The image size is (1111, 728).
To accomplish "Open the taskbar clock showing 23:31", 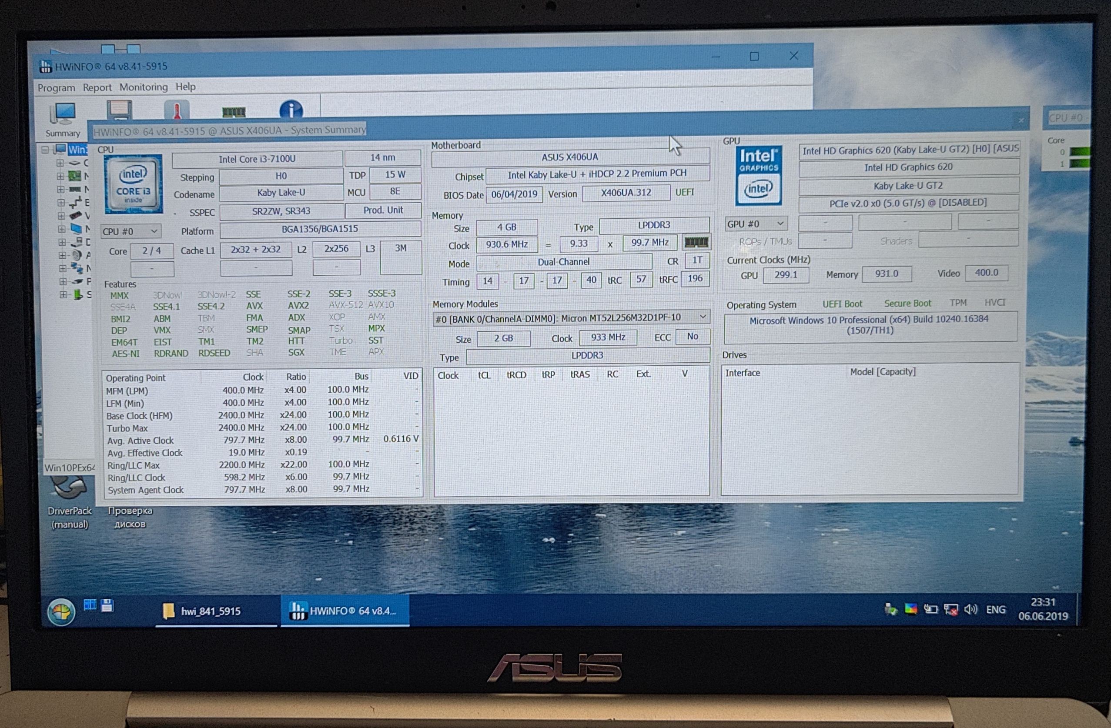I will click(1043, 609).
